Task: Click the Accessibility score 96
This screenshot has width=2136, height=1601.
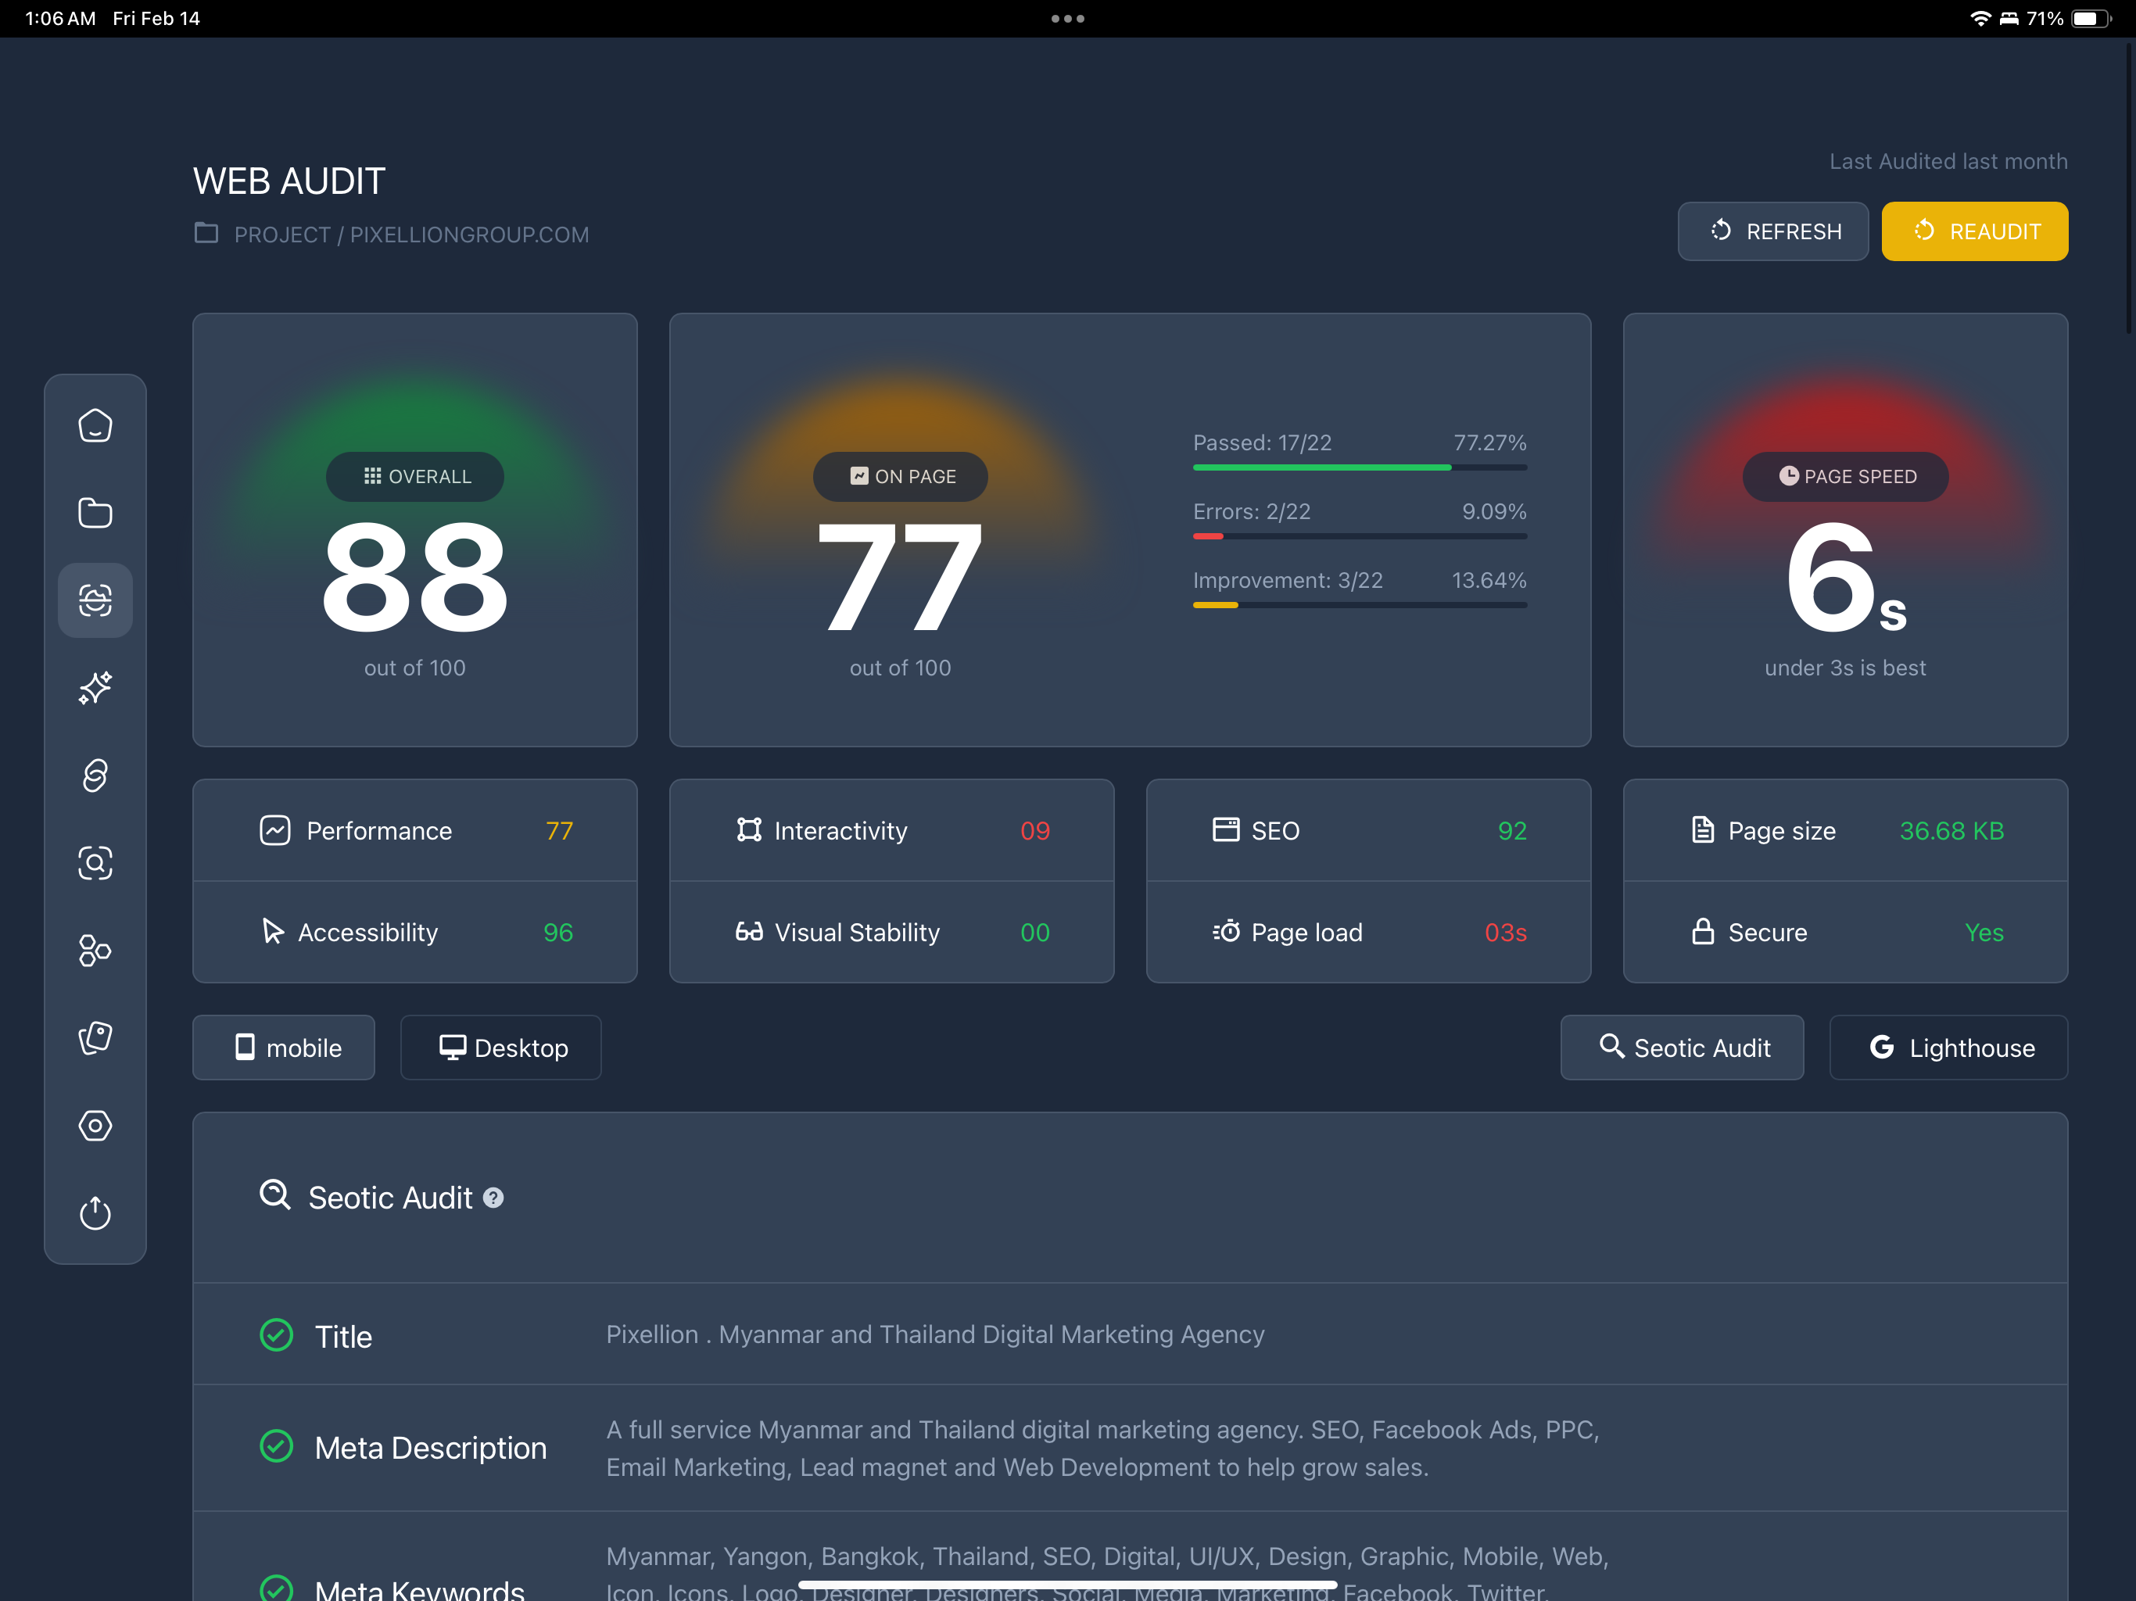Action: pos(558,932)
